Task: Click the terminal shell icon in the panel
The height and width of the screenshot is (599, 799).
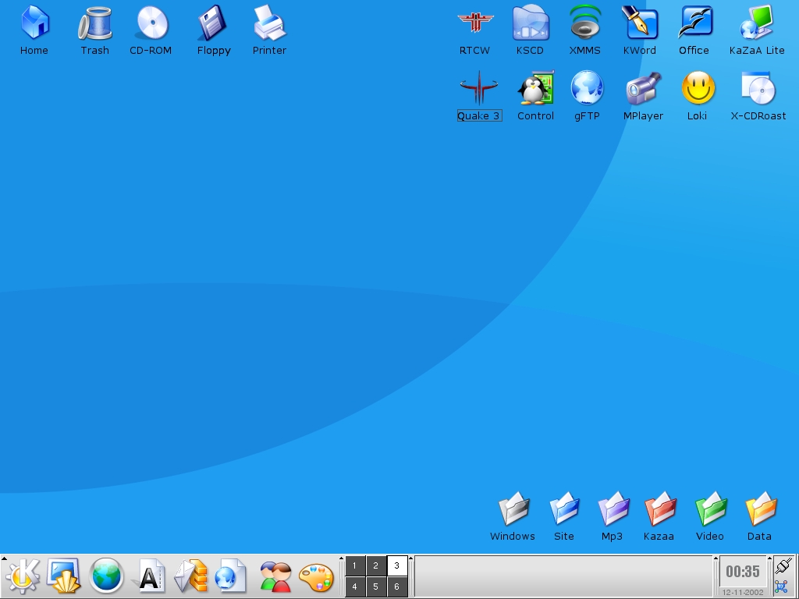Action: point(64,576)
